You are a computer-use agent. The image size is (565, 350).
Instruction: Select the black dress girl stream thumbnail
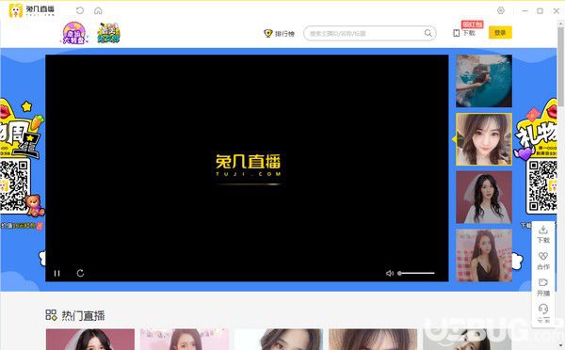click(484, 255)
